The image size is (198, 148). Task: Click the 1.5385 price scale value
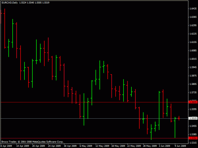coord(193,134)
